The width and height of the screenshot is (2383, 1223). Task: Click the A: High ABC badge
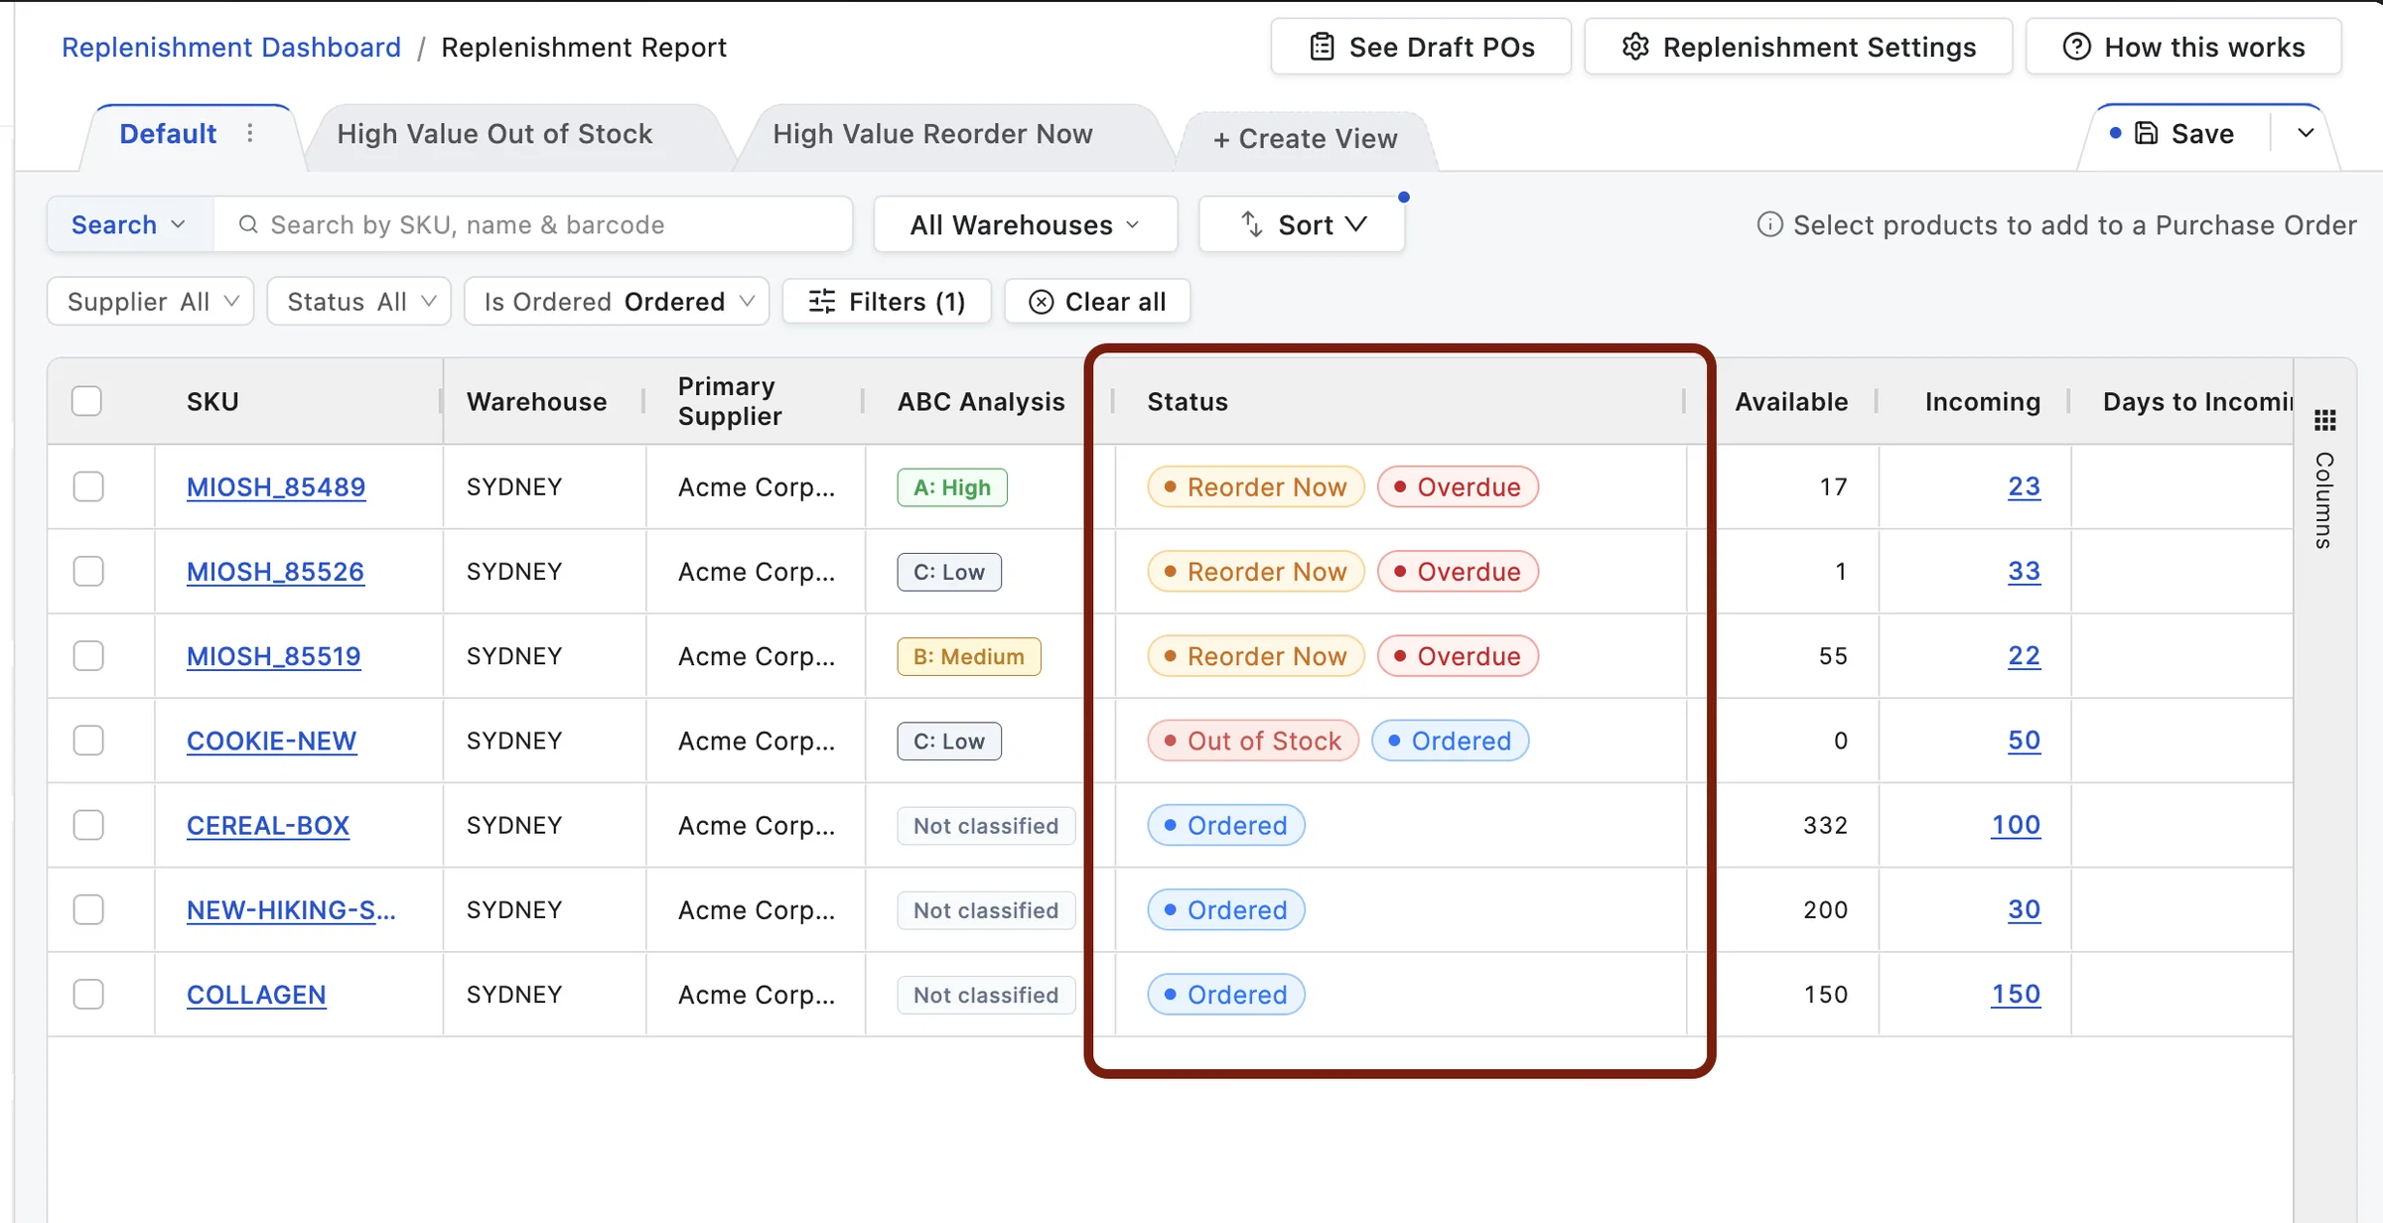point(952,487)
